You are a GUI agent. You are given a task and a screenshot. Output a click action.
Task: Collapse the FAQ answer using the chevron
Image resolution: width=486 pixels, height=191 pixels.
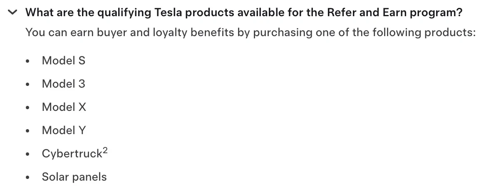12,12
